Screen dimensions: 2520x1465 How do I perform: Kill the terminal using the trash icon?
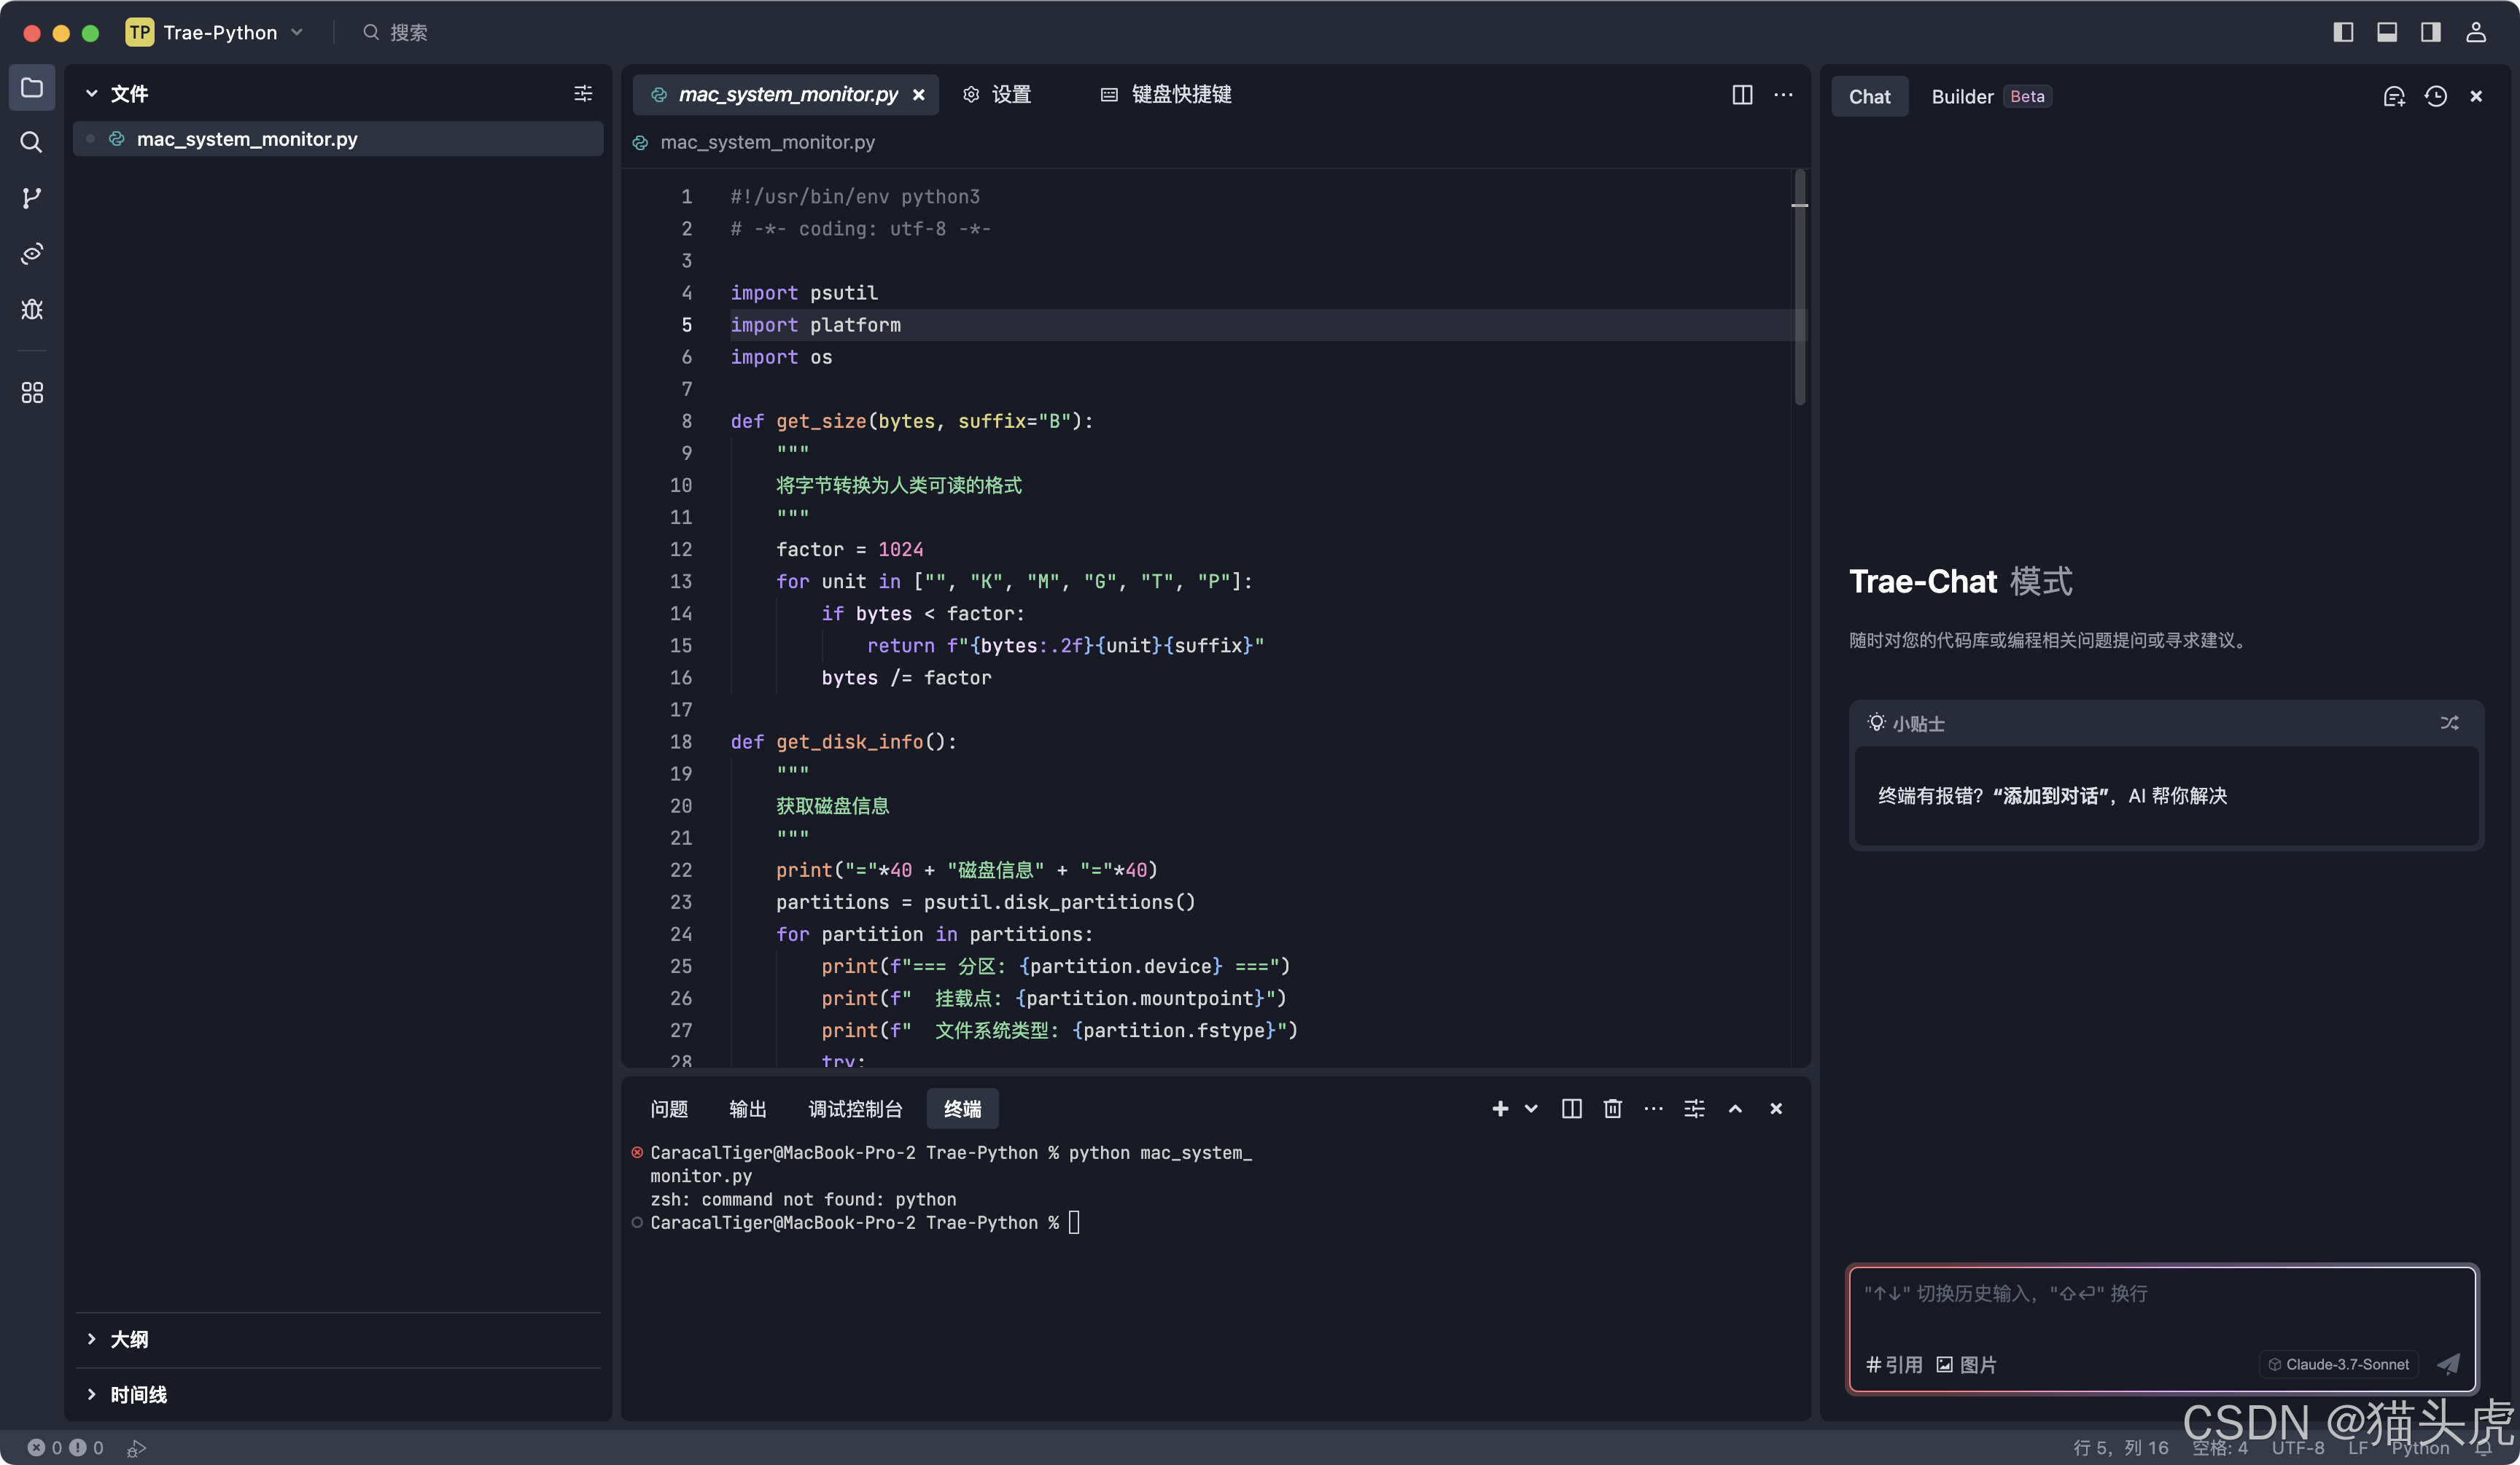click(x=1612, y=1109)
